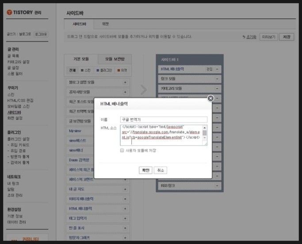This screenshot has width=302, height=244.
Task: Open 스팸 필터 in left menu
Action: [15, 74]
